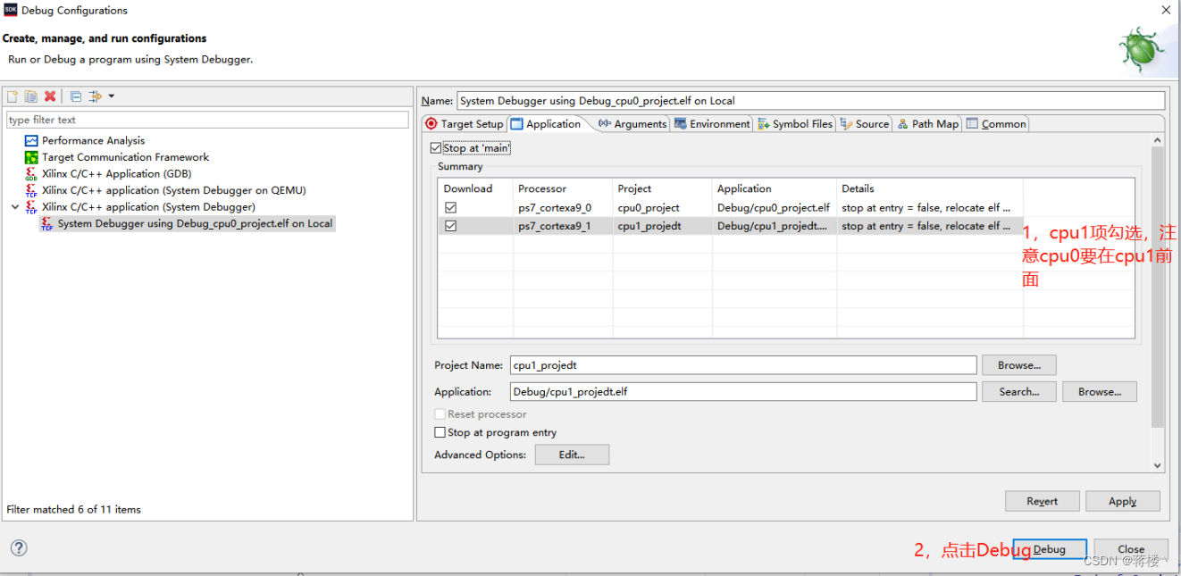The width and height of the screenshot is (1181, 576).
Task: Select System Debugger on QEMU item
Action: 173,190
